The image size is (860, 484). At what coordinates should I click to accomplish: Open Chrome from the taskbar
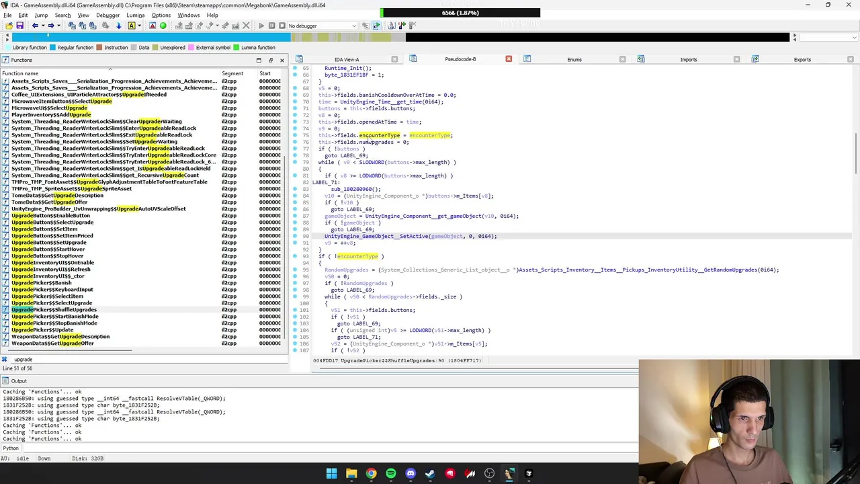371,474
